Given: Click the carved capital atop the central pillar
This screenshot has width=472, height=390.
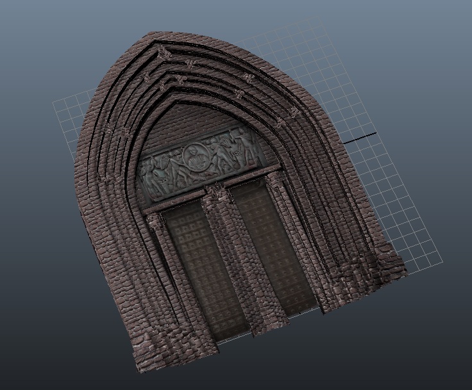Looking at the screenshot, I should tap(219, 193).
